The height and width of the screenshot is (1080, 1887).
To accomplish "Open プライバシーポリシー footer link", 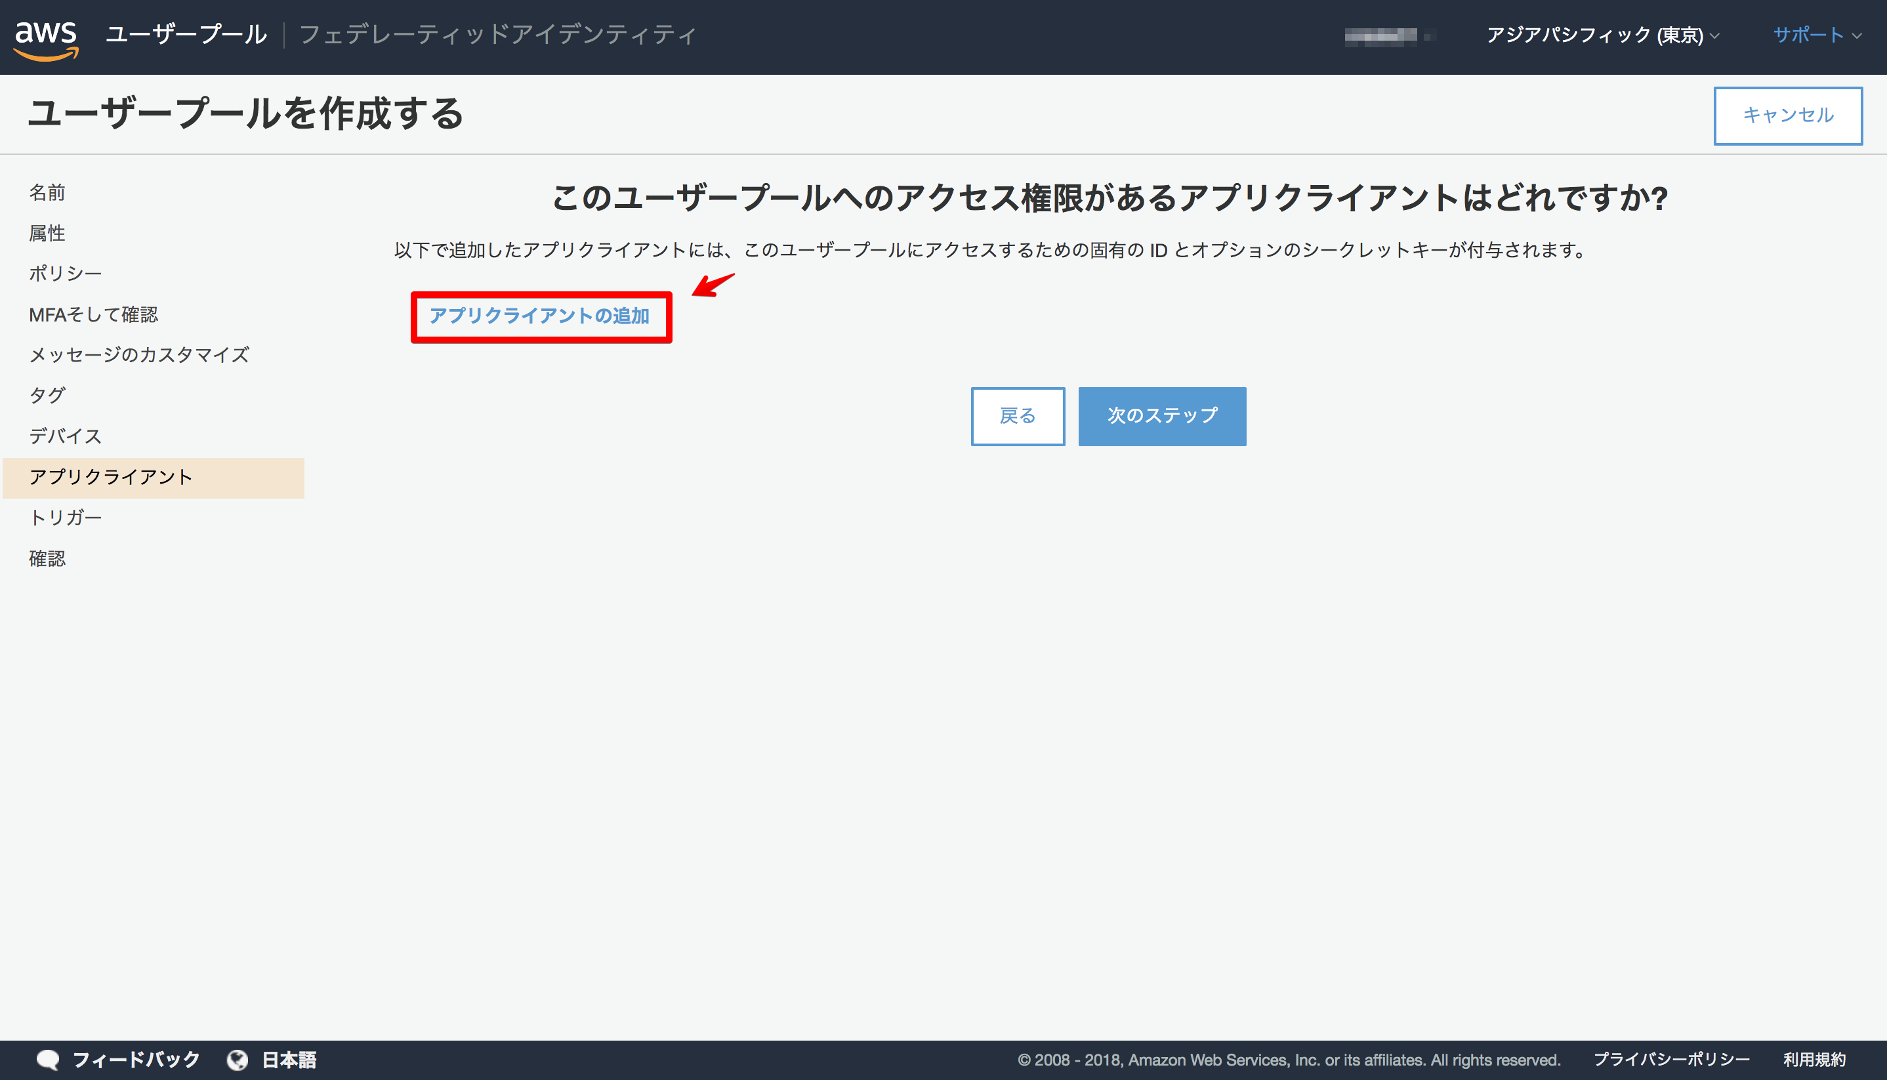I will [1671, 1059].
